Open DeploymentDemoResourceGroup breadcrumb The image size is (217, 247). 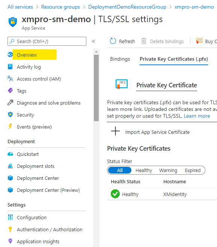pyautogui.click(x=127, y=7)
